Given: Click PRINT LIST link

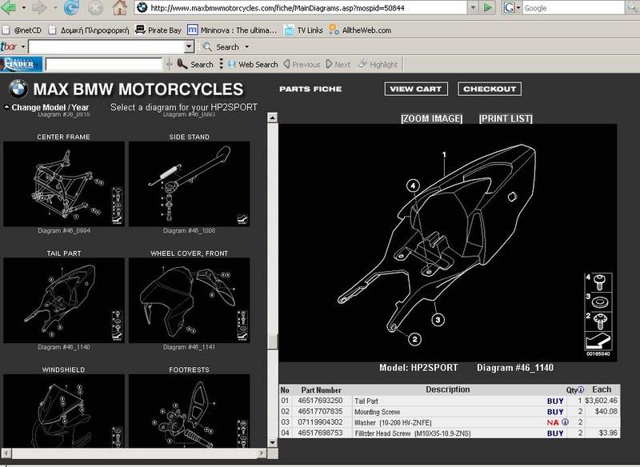Looking at the screenshot, I should click(x=506, y=118).
